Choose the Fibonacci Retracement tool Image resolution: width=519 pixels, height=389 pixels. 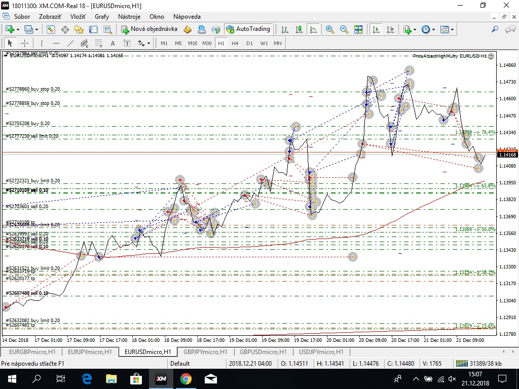click(x=99, y=44)
